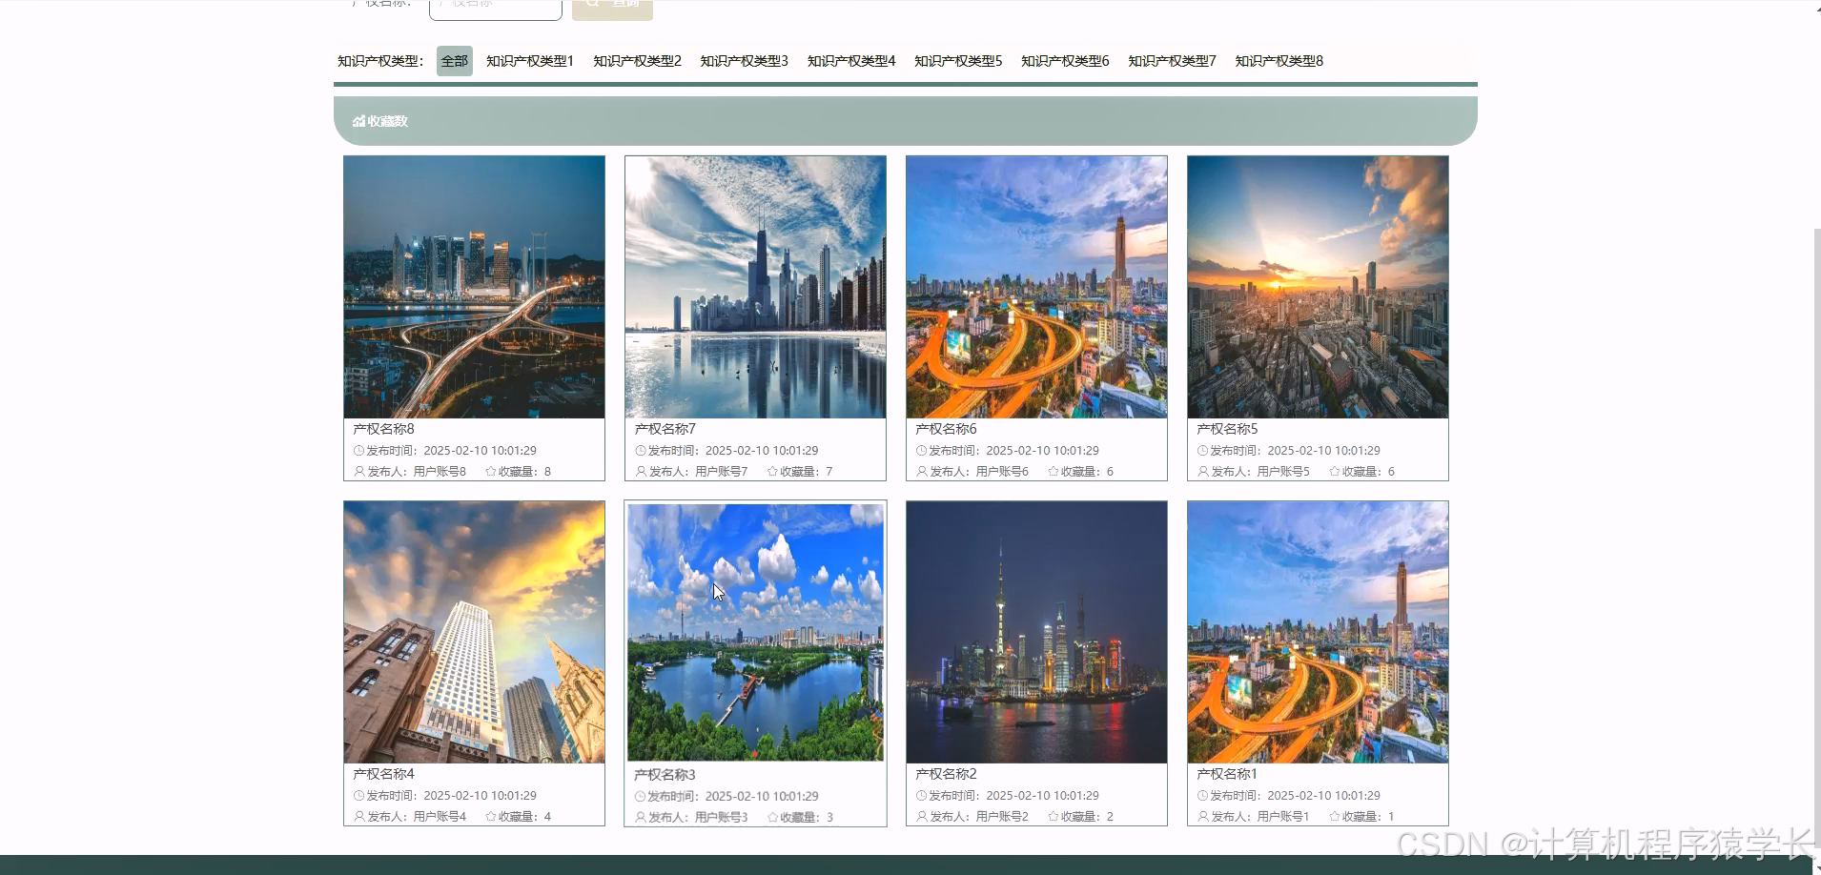1821x875 pixels.
Task: Click the star icon for 收藏量：3
Action: point(772,818)
